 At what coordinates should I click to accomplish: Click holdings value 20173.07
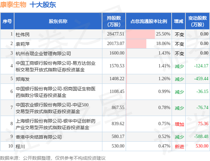116,43
